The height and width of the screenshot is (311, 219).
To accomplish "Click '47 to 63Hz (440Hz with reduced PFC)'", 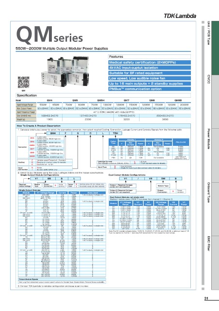I will 113,112.
